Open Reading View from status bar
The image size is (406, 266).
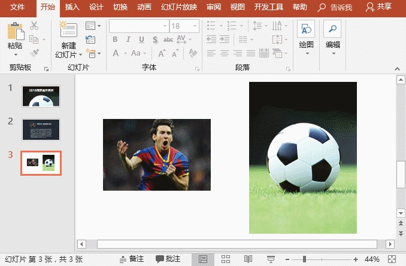(248, 259)
